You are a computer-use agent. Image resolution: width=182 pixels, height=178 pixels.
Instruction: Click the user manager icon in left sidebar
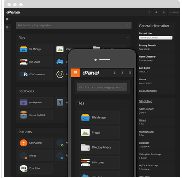click(x=7, y=27)
